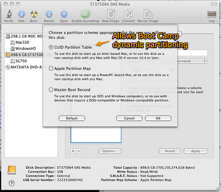221x192 pixels.
Task: Cancel the partition scheme dialog
Action: [x=129, y=118]
